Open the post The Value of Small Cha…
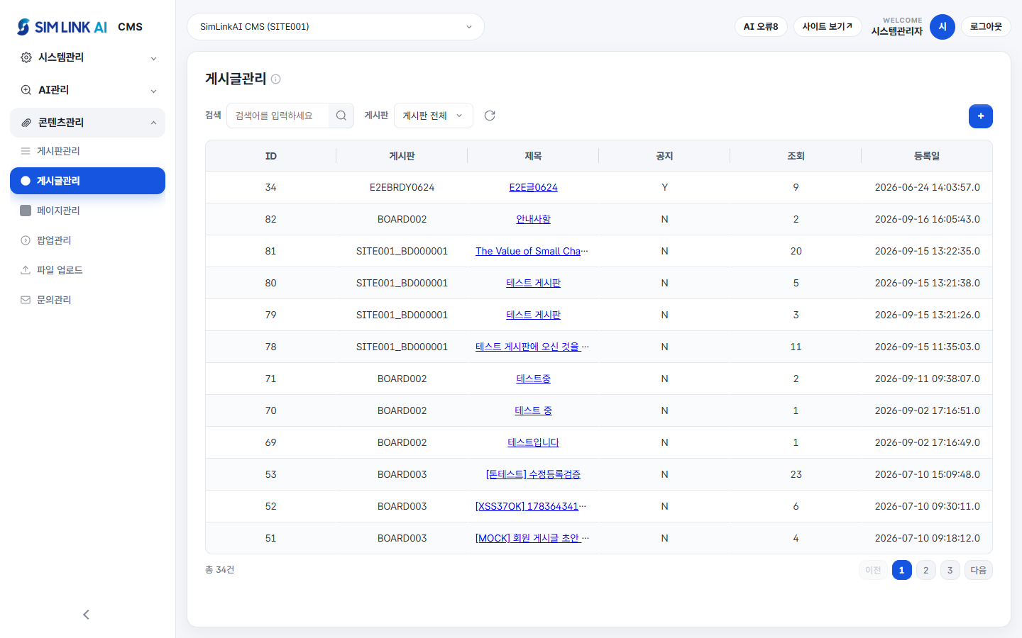Image resolution: width=1022 pixels, height=638 pixels. coord(532,251)
